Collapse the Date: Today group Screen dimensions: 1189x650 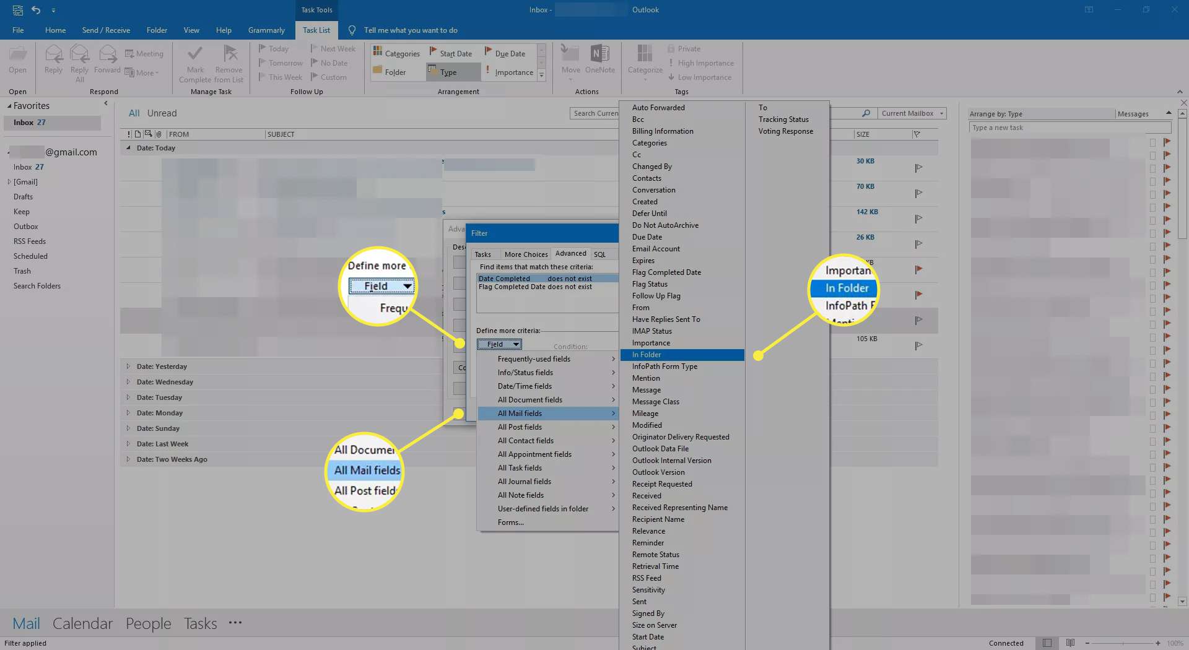click(x=128, y=148)
